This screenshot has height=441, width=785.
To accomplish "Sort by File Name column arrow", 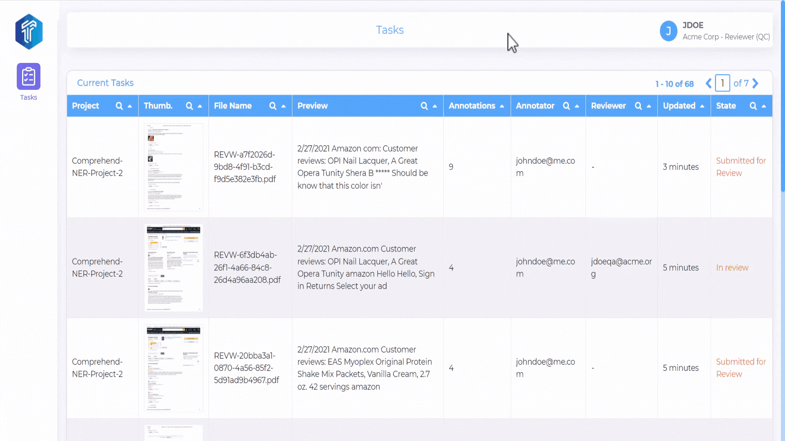I will click(283, 106).
